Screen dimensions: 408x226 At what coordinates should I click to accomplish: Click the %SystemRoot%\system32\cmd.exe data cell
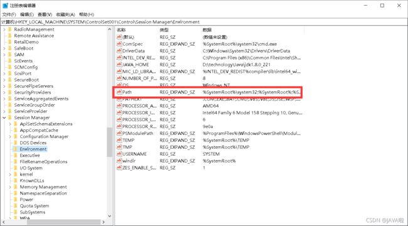tap(240, 44)
